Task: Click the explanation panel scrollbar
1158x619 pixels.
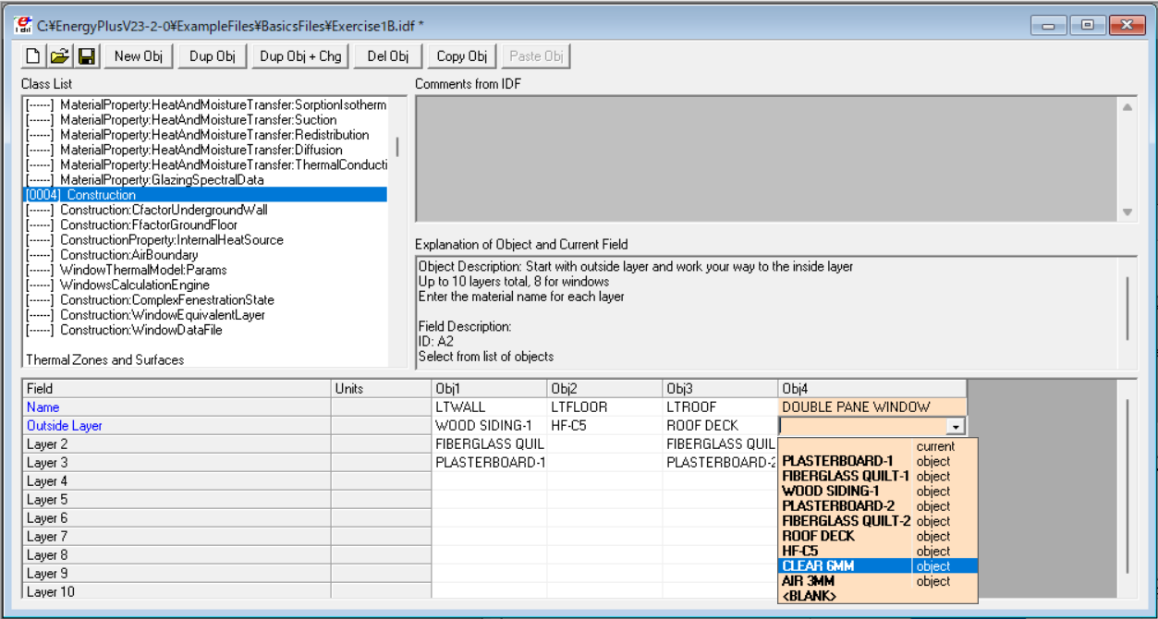Action: coord(1128,309)
